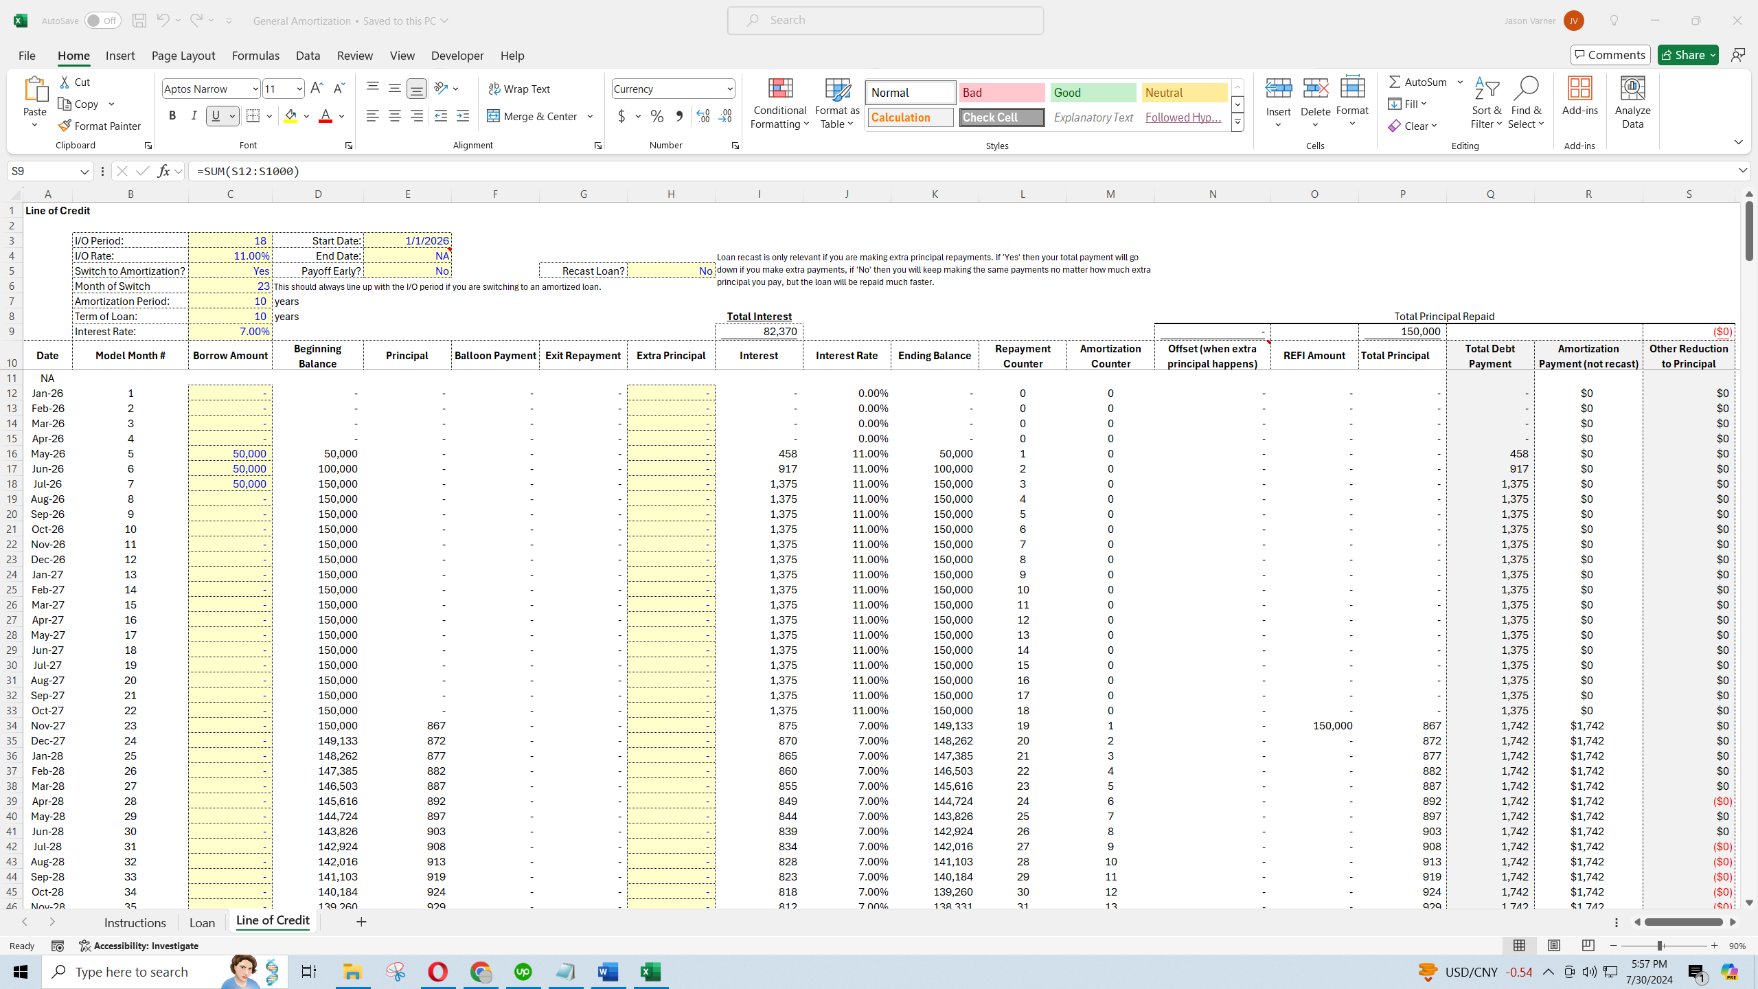Decrease indent icon
This screenshot has height=989, width=1758.
(x=441, y=116)
